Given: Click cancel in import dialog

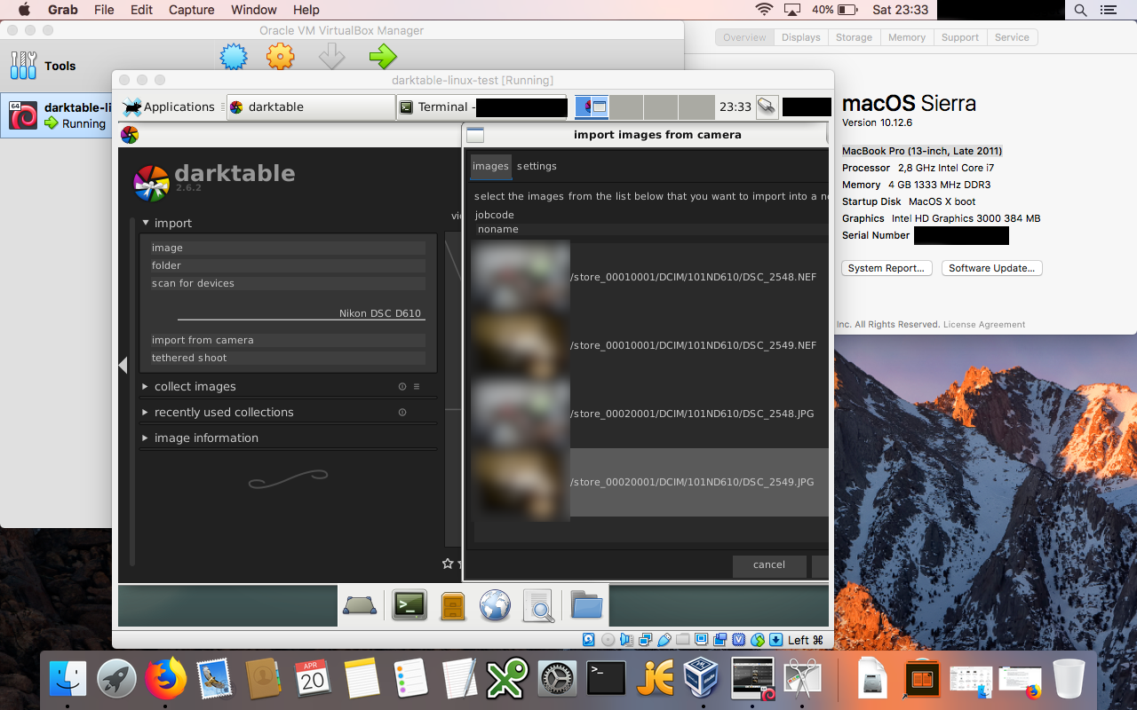Looking at the screenshot, I should coord(769,565).
